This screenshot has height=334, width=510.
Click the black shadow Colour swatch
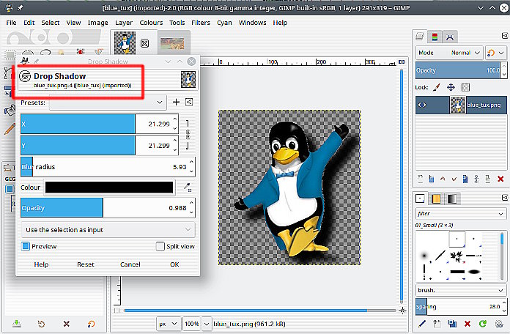pyautogui.click(x=109, y=188)
